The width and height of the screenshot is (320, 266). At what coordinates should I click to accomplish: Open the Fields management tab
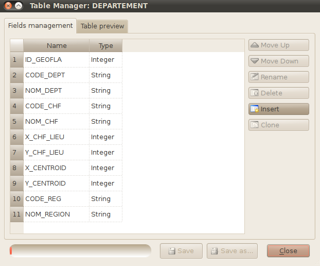[x=41, y=26]
